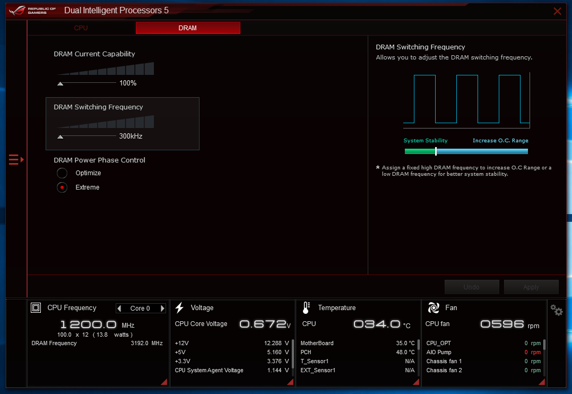Click the CPU System Agent Voltage row

(232, 370)
